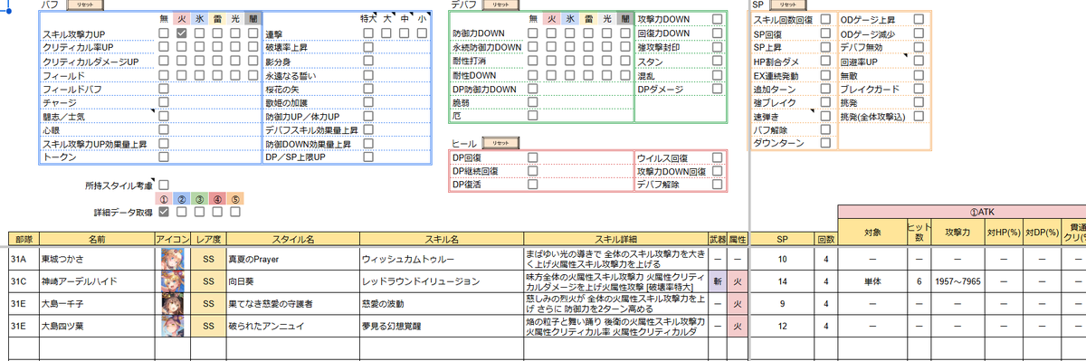1086x361 pixels.
Task: Enable the DP防御力DOWN checkbox
Action: 533,89
